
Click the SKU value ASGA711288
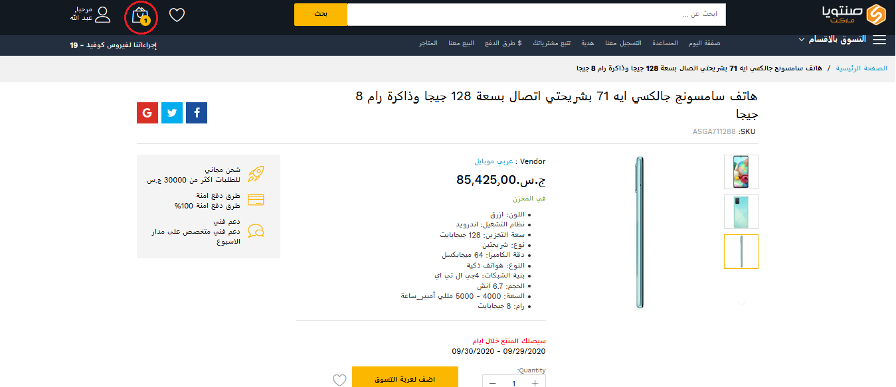click(x=714, y=131)
